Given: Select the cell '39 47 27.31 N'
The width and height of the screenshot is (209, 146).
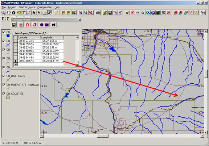Looking at the screenshot, I should click(x=29, y=41).
